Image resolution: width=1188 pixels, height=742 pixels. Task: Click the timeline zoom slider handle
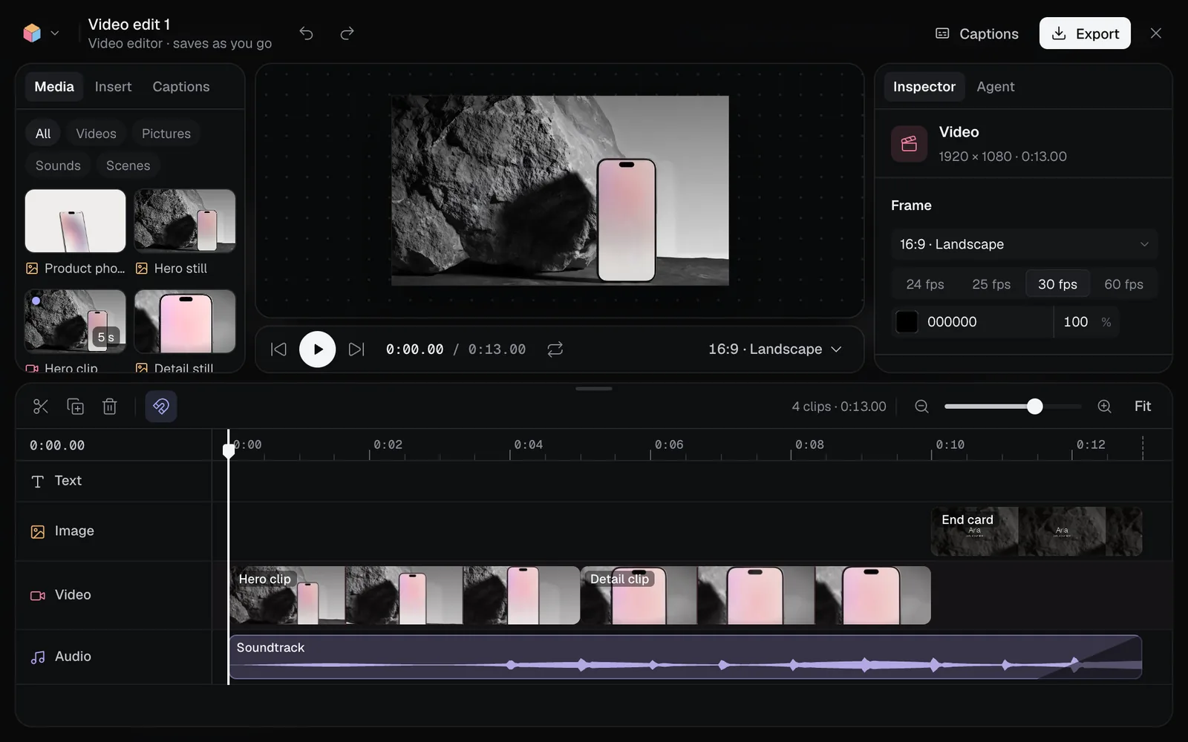[x=1035, y=407]
